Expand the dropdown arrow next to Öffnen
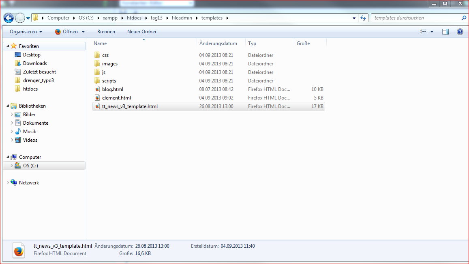 [x=83, y=32]
